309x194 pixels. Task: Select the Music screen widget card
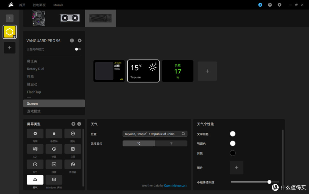click(x=109, y=71)
